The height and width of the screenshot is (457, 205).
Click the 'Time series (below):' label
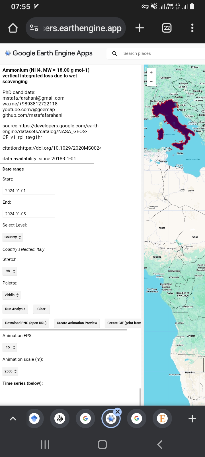[22, 383]
